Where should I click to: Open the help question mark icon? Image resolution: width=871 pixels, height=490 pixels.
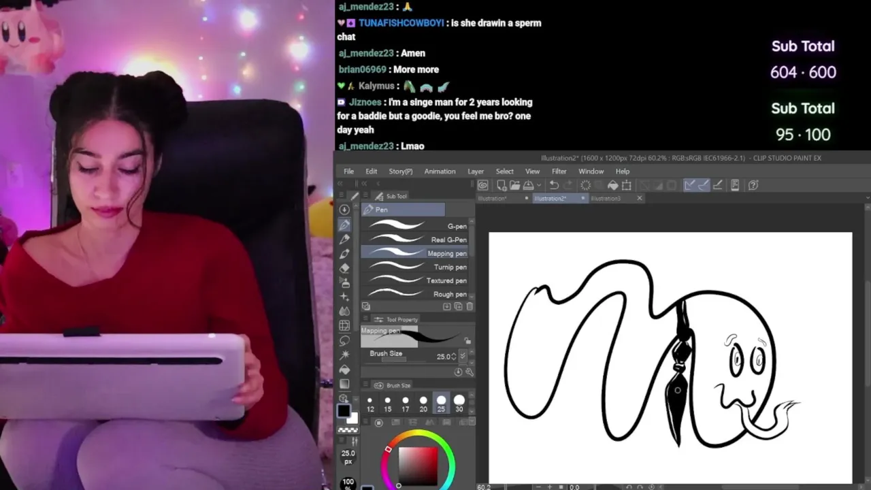tap(753, 185)
